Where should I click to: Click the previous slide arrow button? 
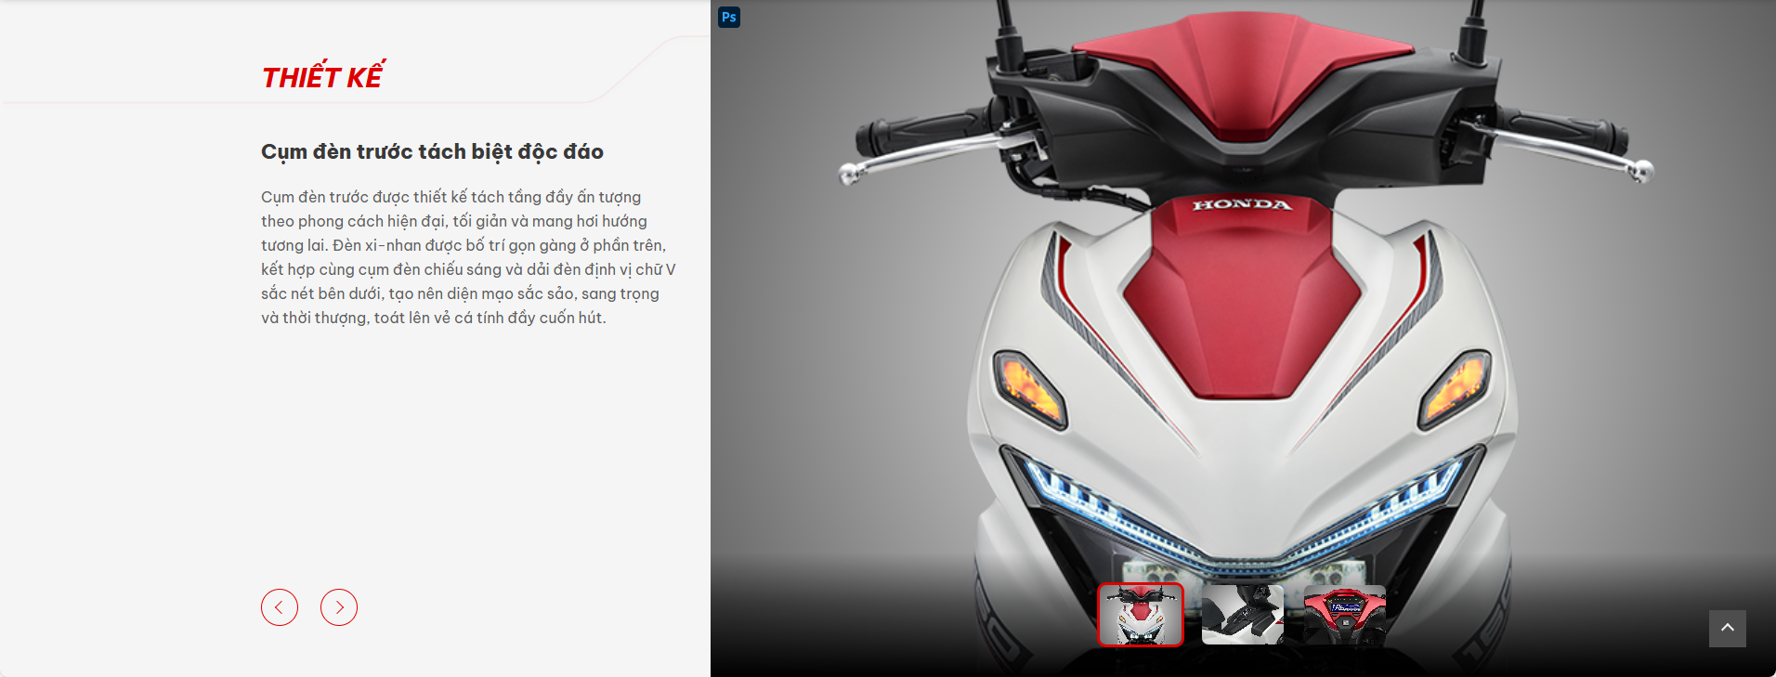[280, 607]
